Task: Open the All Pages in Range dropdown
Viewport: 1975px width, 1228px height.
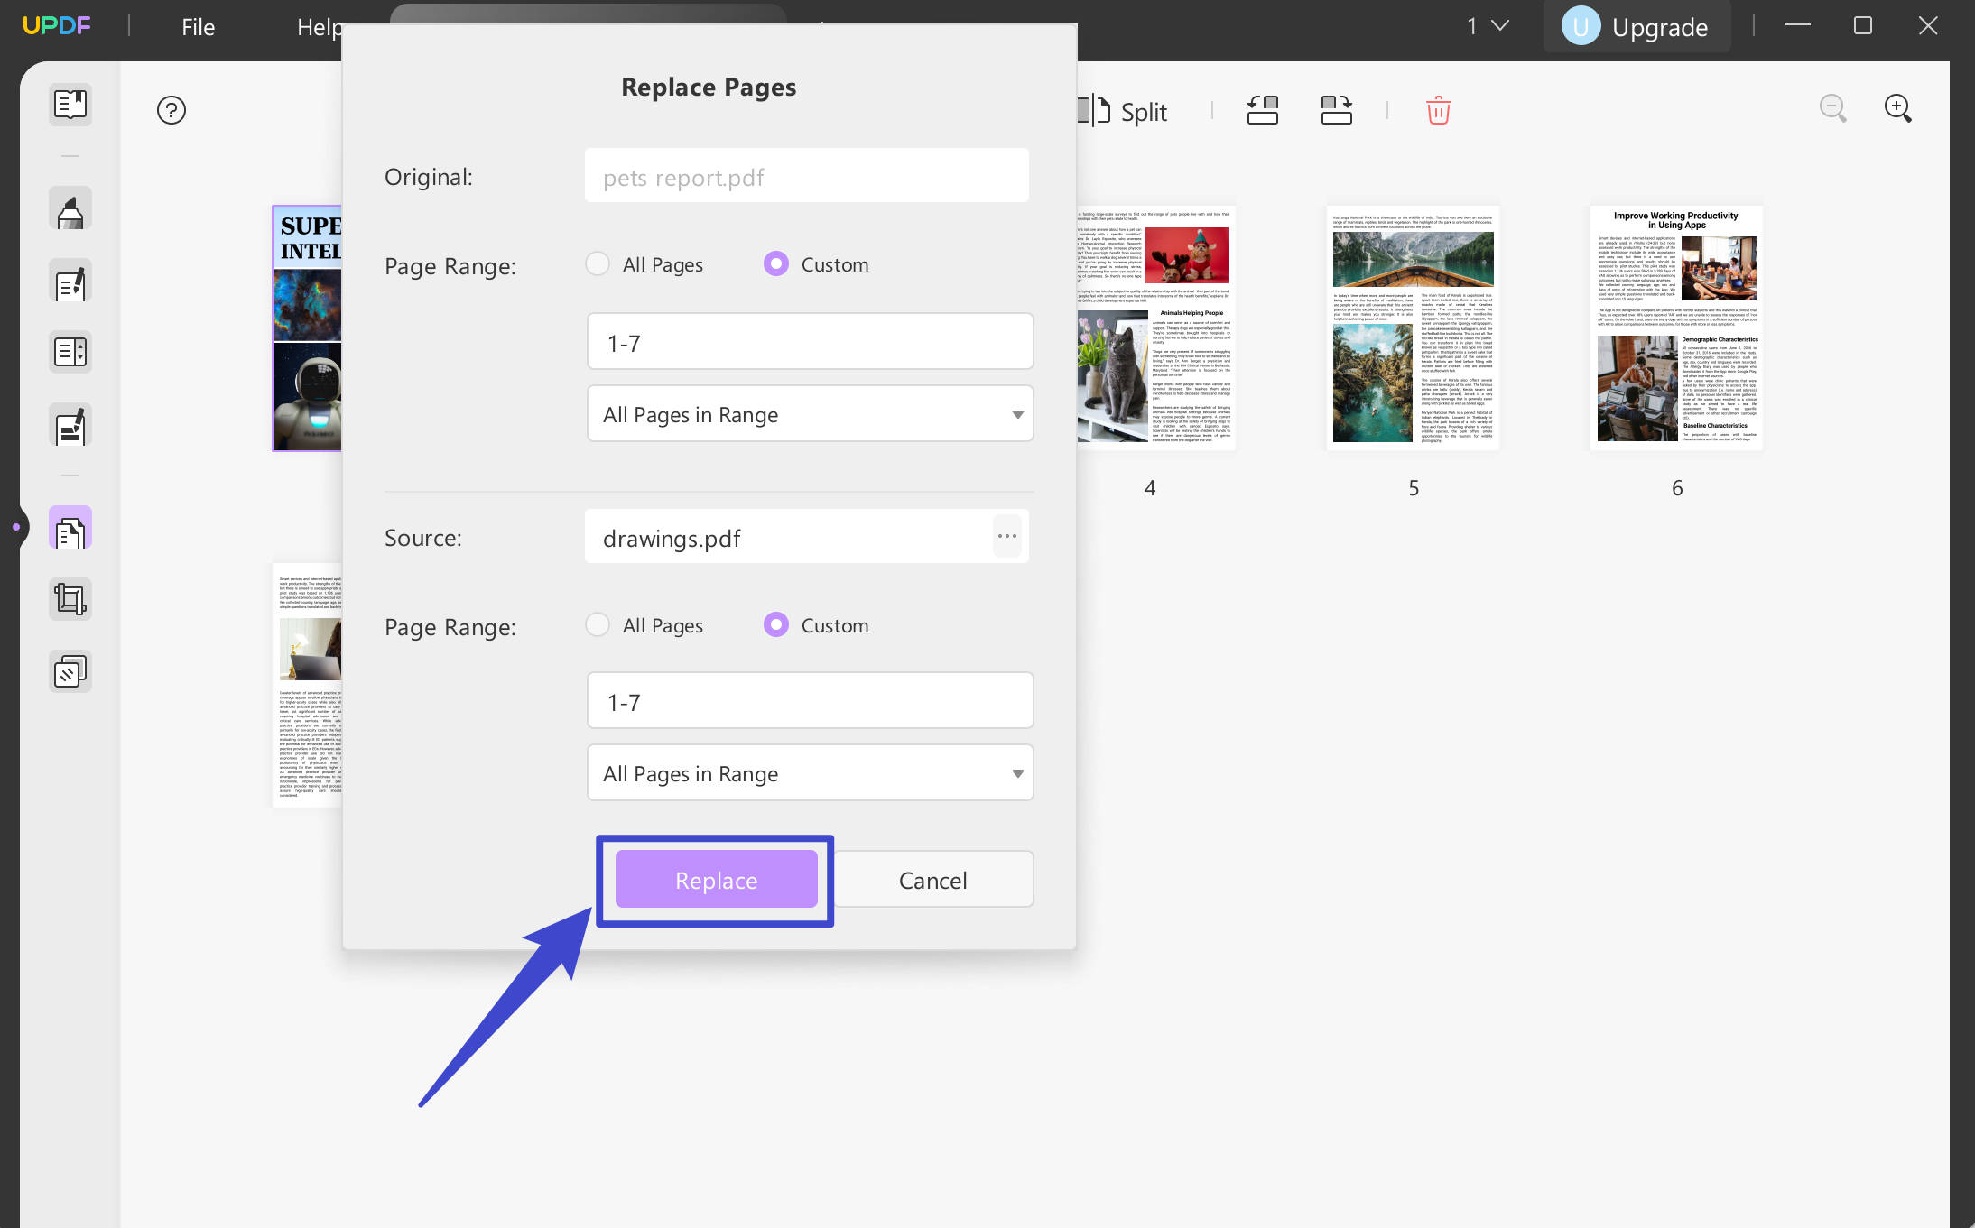Action: 808,413
